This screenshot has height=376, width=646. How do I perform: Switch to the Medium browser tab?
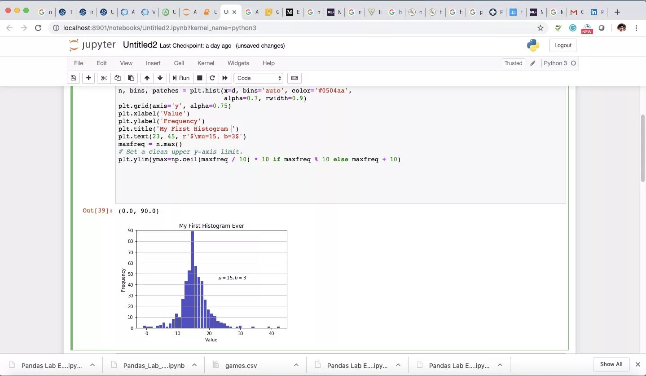click(x=292, y=12)
